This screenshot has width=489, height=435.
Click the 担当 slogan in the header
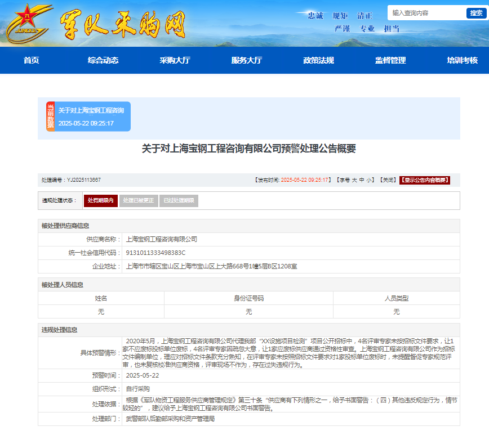point(392,29)
